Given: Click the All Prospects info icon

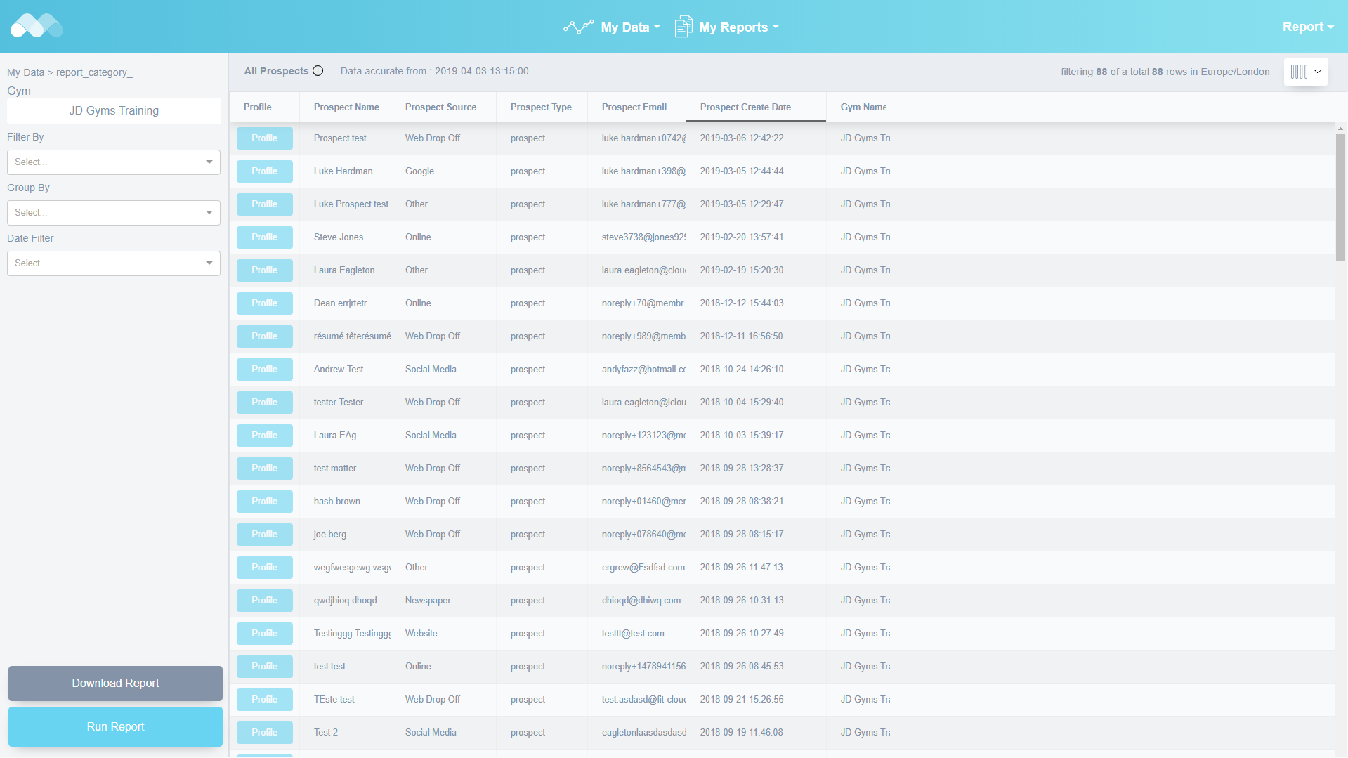Looking at the screenshot, I should (x=318, y=71).
